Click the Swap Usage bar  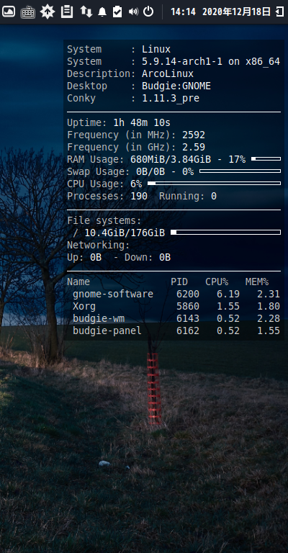(x=240, y=171)
